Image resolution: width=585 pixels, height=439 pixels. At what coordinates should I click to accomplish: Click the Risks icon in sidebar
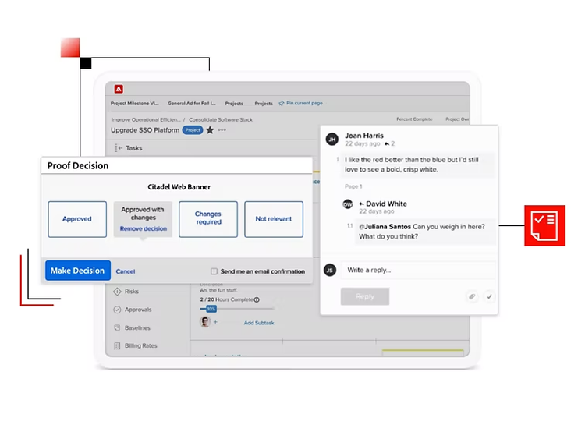(117, 292)
